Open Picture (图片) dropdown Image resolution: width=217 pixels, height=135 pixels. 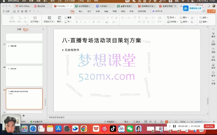point(184,18)
